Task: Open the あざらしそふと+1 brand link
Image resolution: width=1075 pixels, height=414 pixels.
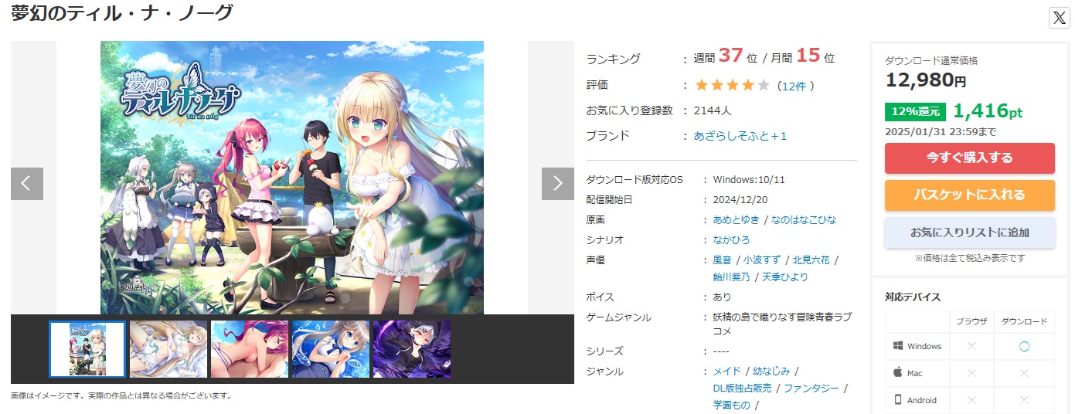Action: coord(740,136)
